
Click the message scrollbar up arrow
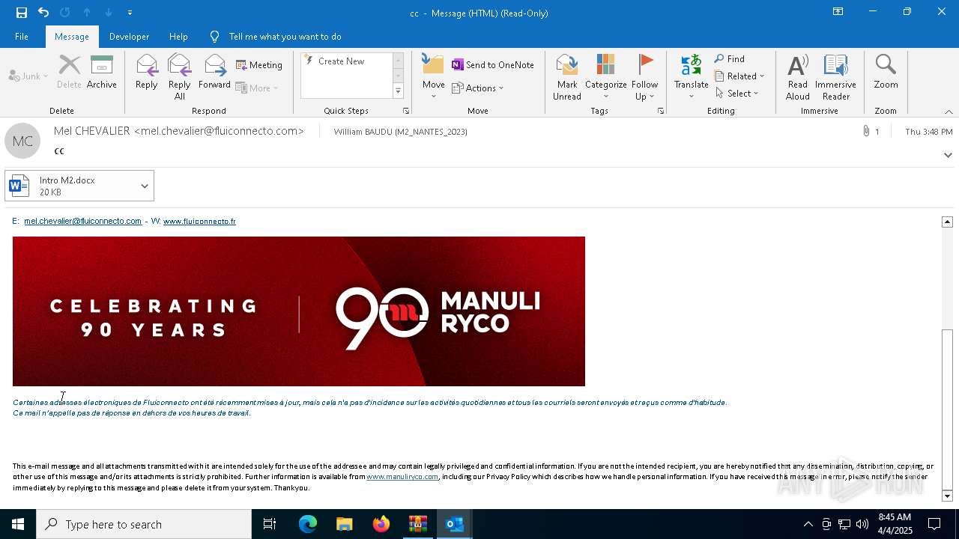(947, 222)
